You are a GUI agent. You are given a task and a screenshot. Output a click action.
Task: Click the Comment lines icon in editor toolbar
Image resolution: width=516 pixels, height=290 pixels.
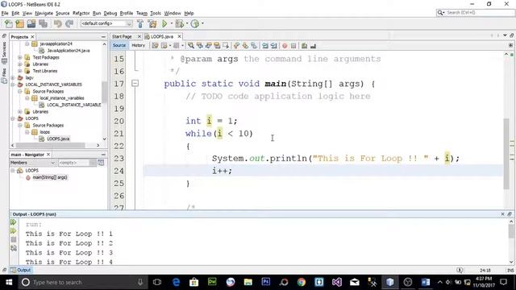point(305,46)
